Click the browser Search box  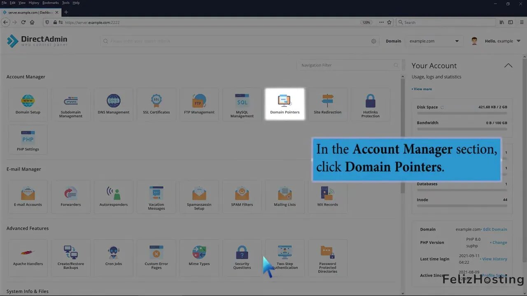pyautogui.click(x=445, y=22)
